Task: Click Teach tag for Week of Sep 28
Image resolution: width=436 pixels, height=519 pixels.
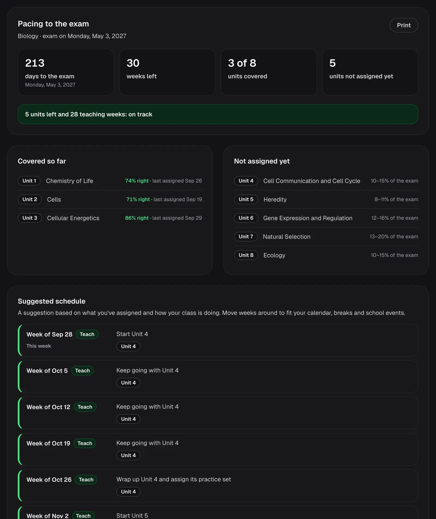Action: (87, 334)
